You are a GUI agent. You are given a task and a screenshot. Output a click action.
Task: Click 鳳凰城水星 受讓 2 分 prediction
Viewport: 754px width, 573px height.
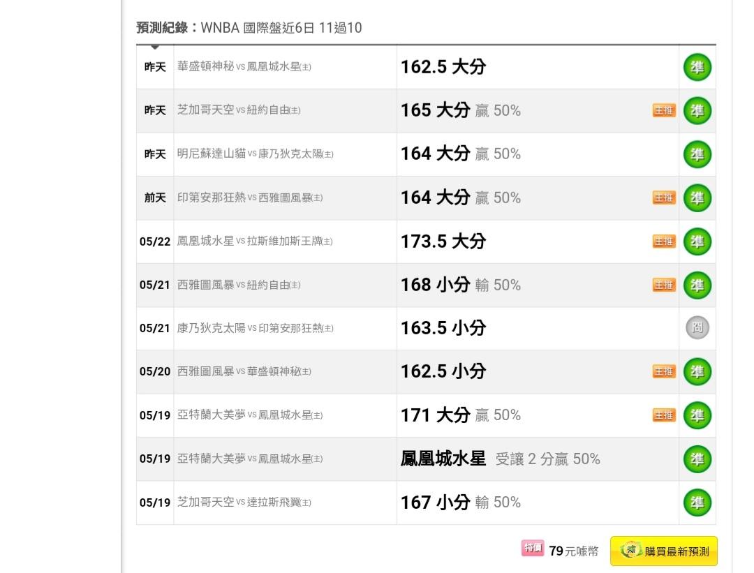tap(500, 459)
